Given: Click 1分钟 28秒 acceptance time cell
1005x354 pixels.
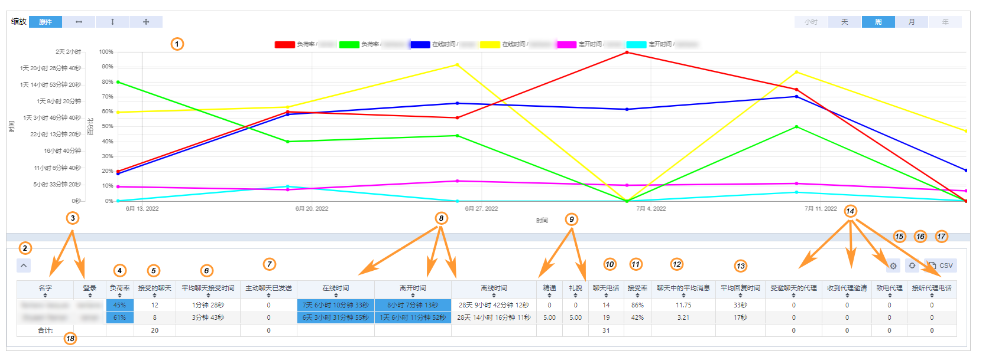Looking at the screenshot, I should (208, 305).
